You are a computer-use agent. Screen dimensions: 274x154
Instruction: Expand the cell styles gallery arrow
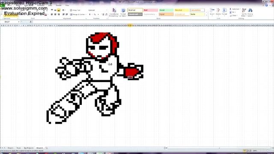click(206, 15)
